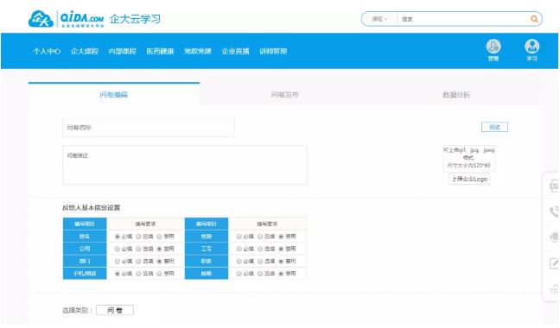This screenshot has width=560, height=328.
Task: Switch to the 问卷发布 tab
Action: pyautogui.click(x=285, y=94)
